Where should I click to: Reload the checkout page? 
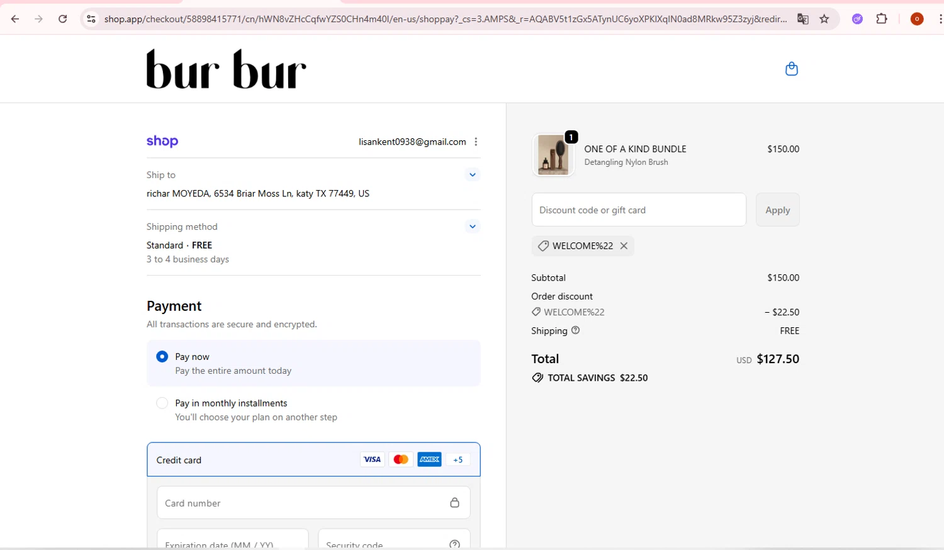point(62,19)
